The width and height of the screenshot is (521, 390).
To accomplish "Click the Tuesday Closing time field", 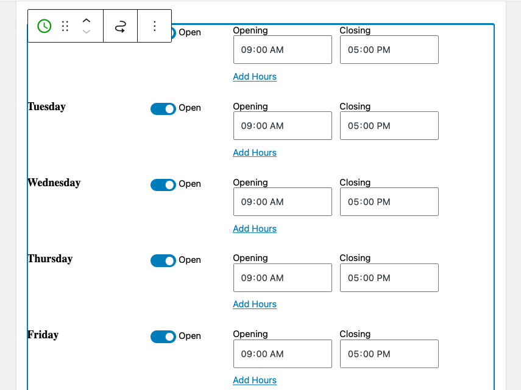I will point(389,126).
